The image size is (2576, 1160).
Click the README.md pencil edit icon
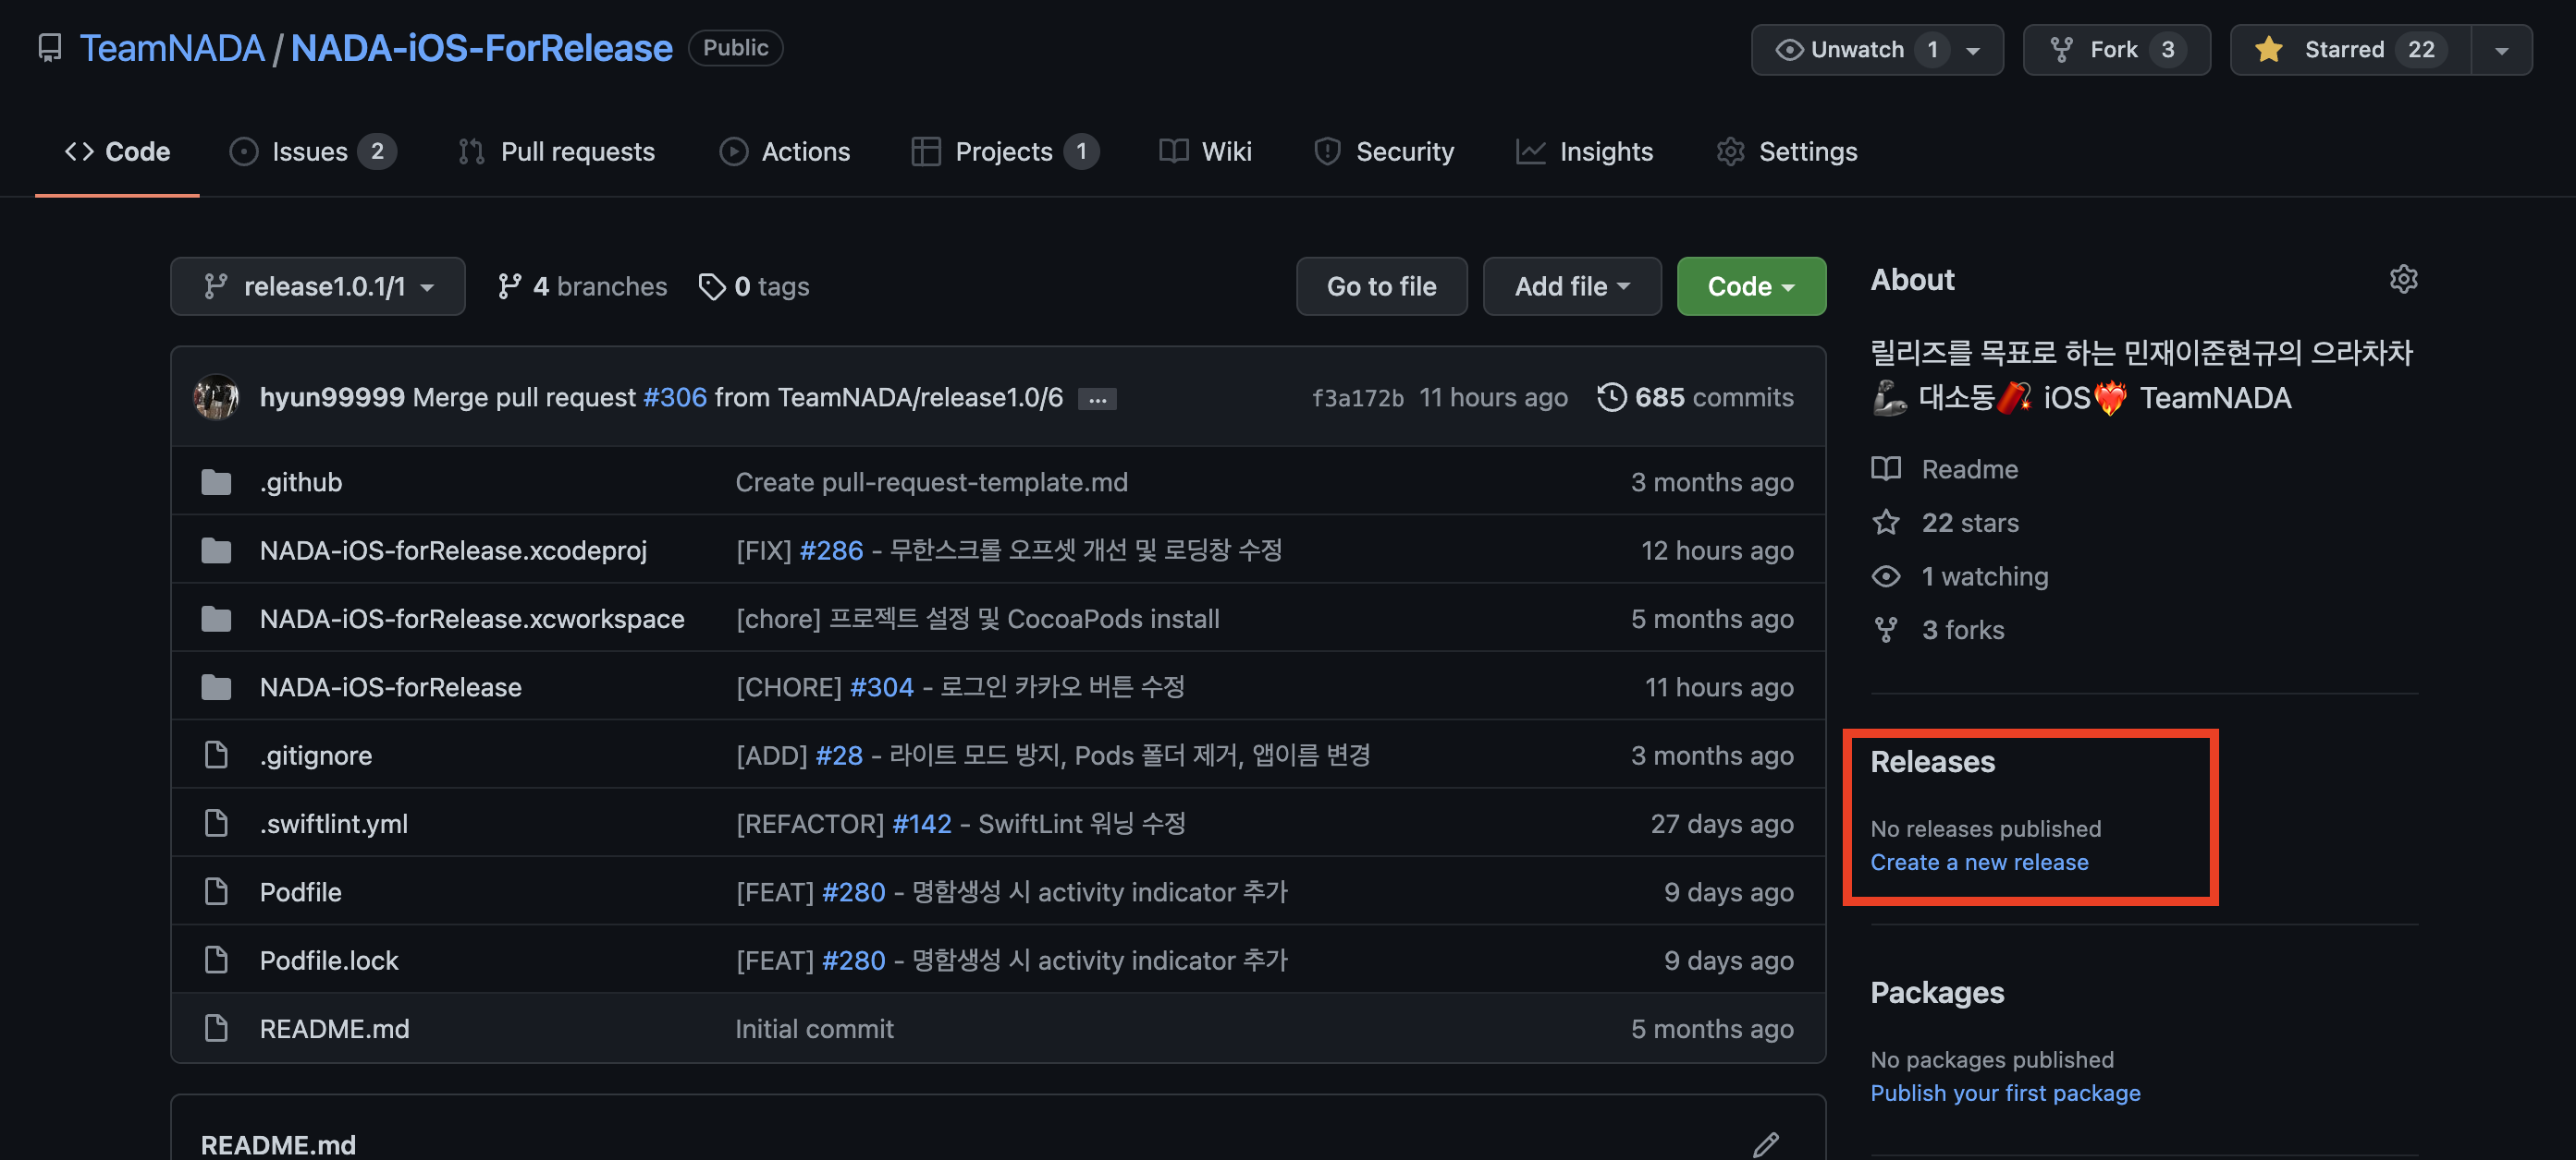tap(1765, 1144)
